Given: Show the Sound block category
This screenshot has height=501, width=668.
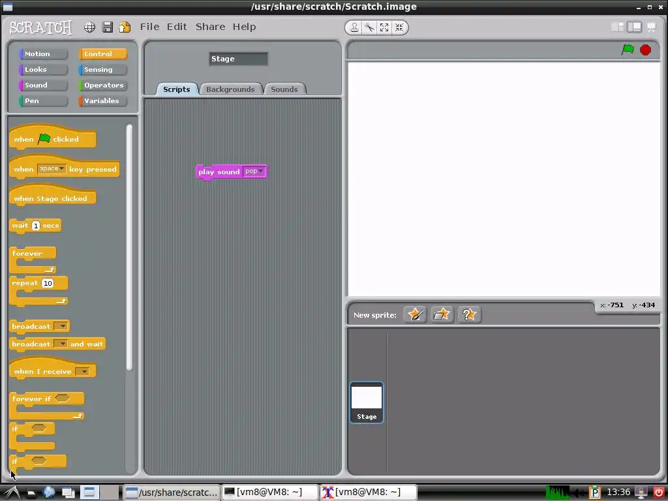Looking at the screenshot, I should click(x=43, y=85).
